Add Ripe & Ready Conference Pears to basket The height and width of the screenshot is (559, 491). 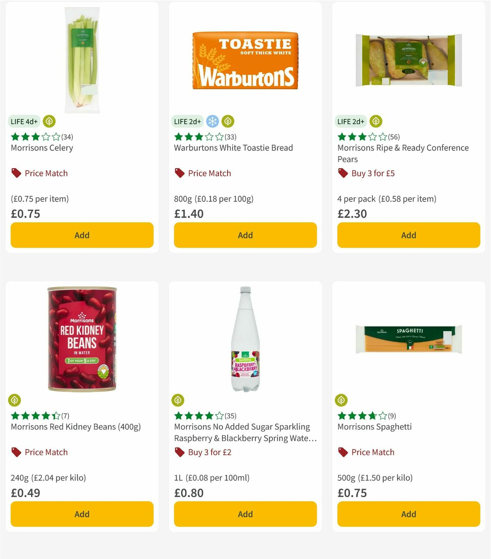point(408,235)
